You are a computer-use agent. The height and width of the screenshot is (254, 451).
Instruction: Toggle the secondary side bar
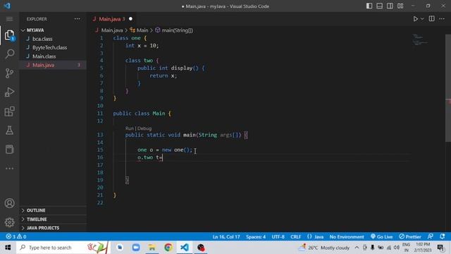click(390, 6)
